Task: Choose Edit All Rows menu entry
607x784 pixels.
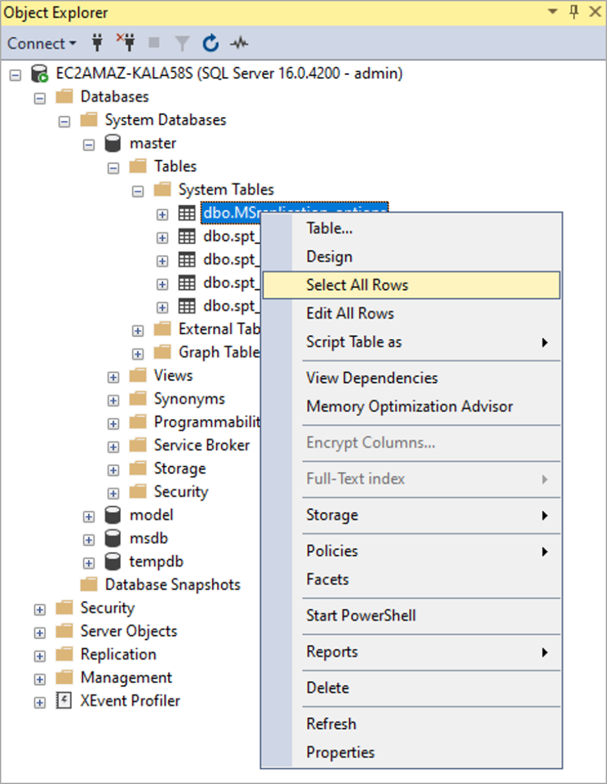Action: point(411,314)
